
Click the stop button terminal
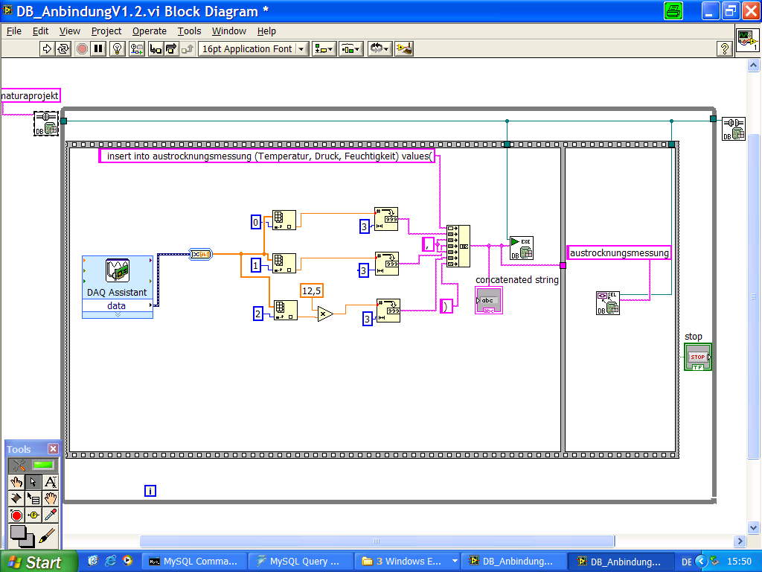coord(698,357)
